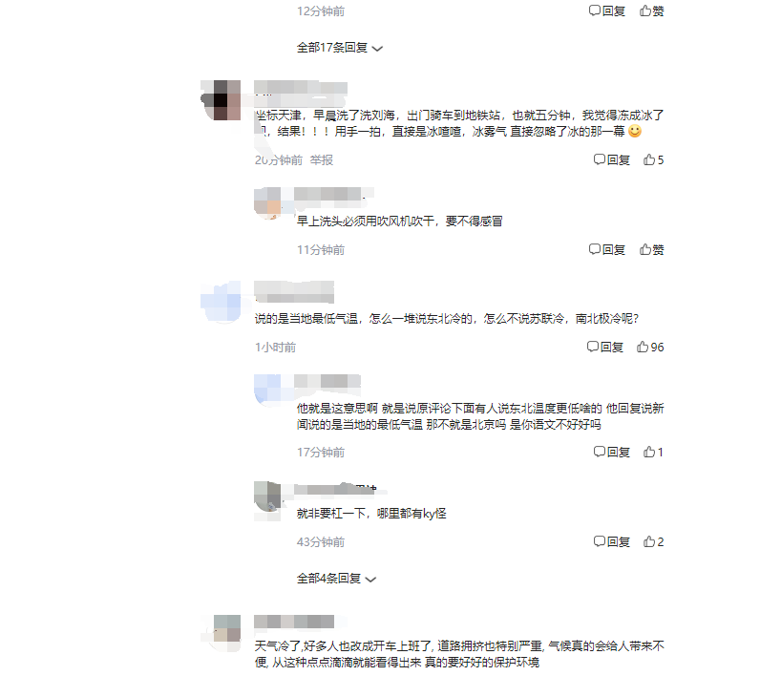Like the 11分钟前 hair dryer reply
Screen dimensions: 760x676
point(651,249)
